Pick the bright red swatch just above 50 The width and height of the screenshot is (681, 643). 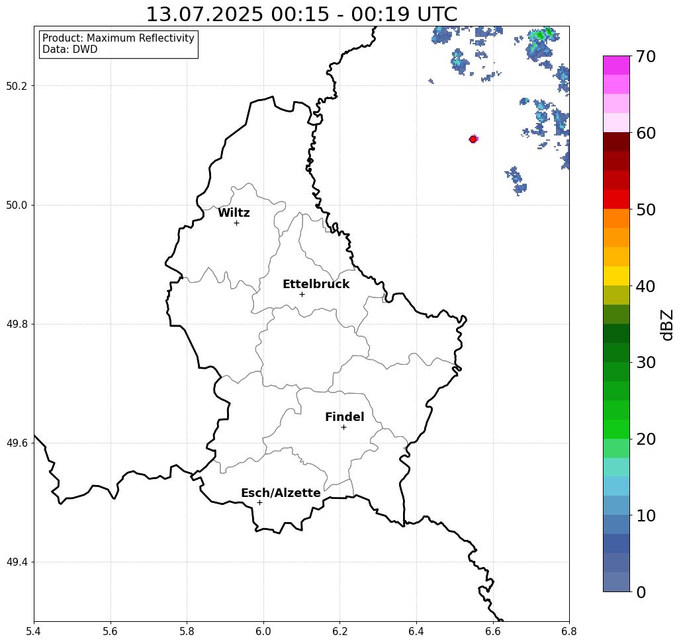click(x=616, y=200)
